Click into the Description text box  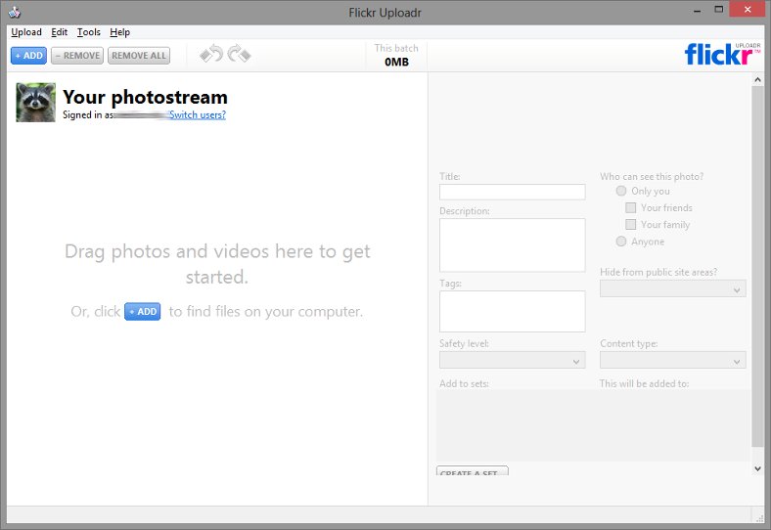tap(513, 244)
